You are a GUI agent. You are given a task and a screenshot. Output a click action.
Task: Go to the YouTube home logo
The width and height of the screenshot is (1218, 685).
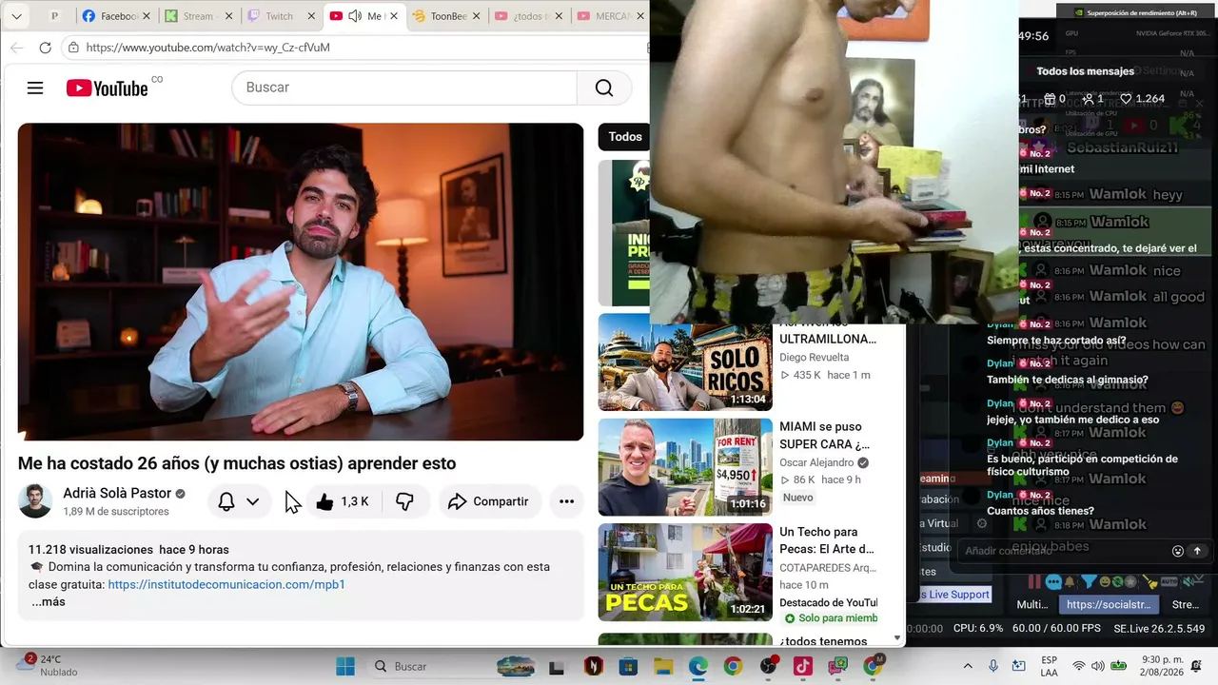(x=107, y=88)
